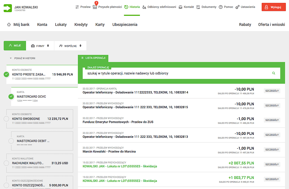The width and height of the screenshot is (289, 189).
Task: Click the briefcase icon beside FIRMY
Action: [33, 46]
